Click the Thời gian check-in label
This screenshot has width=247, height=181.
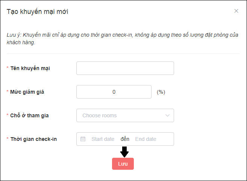tap(33, 139)
